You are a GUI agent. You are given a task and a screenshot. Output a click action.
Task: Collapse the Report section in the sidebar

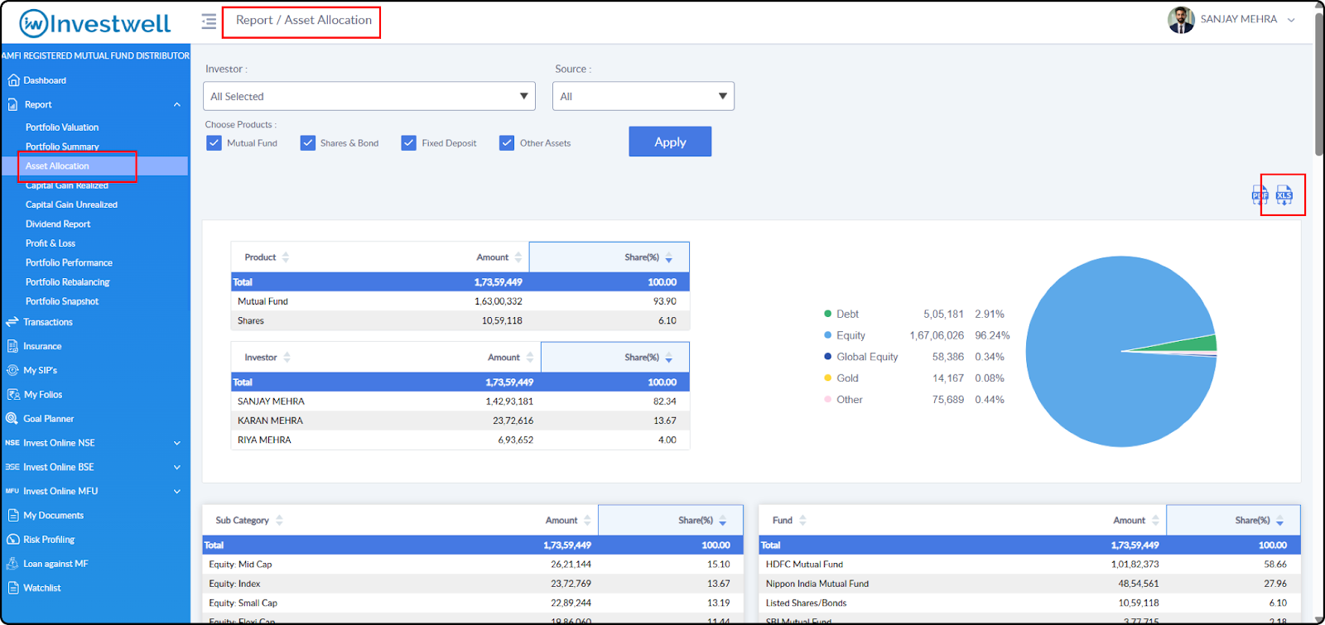[177, 104]
